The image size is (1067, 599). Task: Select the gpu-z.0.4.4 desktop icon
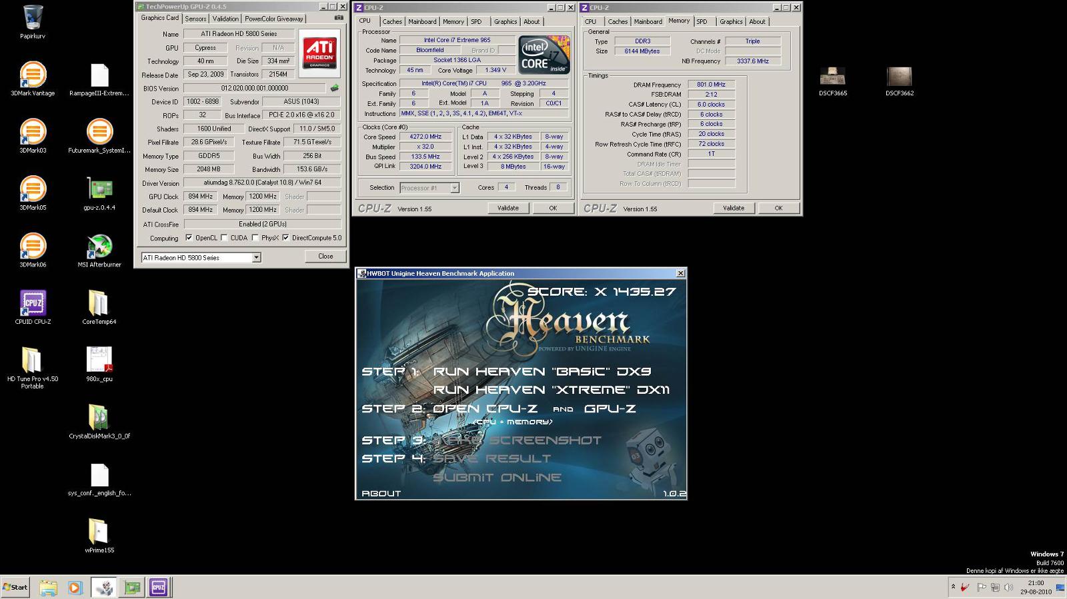(99, 193)
